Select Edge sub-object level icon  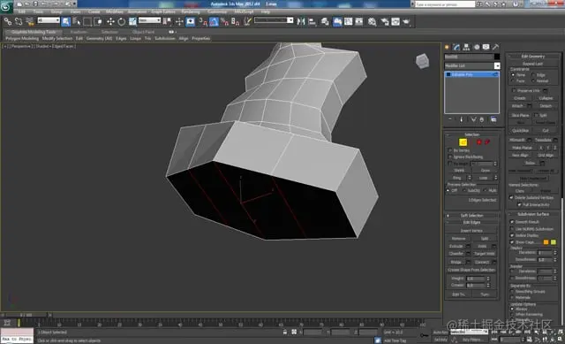[463, 142]
